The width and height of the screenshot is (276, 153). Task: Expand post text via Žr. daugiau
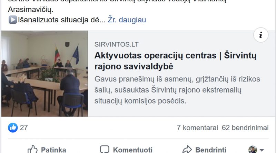127,20
